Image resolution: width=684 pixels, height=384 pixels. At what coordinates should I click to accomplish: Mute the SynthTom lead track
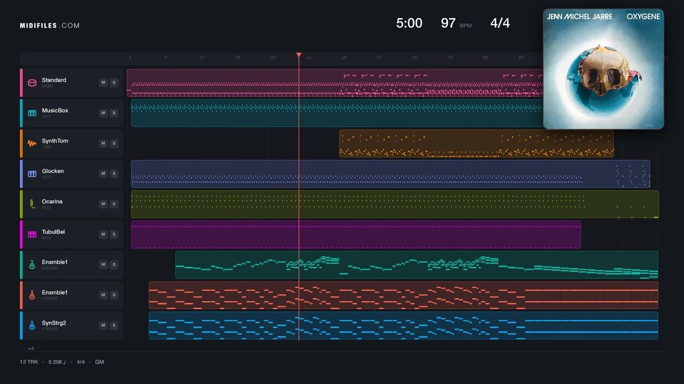(x=103, y=143)
